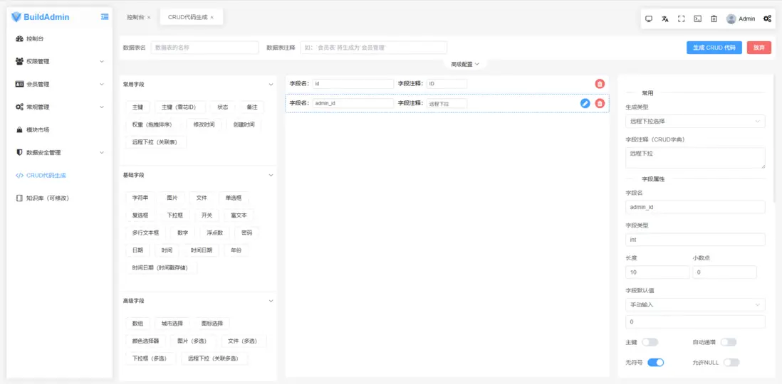The height and width of the screenshot is (384, 782).
Task: Click the clear cache trash icon
Action: pos(714,19)
